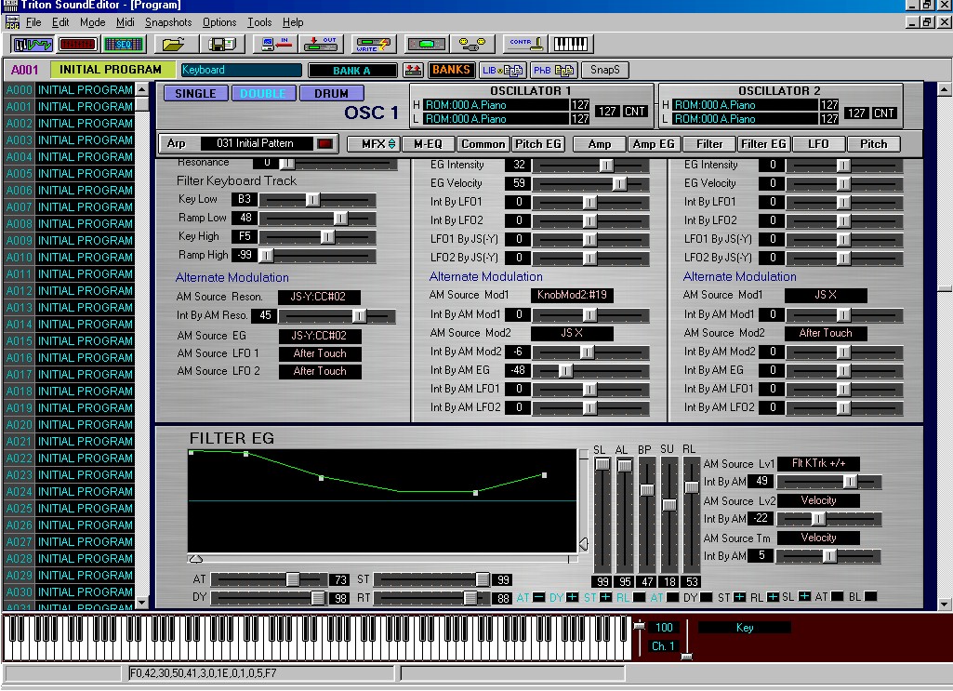Show the piano keyboard toolbar icon

[573, 44]
